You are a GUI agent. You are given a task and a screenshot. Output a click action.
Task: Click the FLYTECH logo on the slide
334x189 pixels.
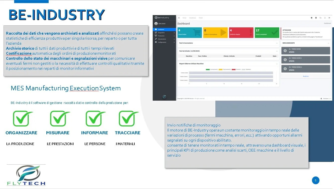(26, 175)
